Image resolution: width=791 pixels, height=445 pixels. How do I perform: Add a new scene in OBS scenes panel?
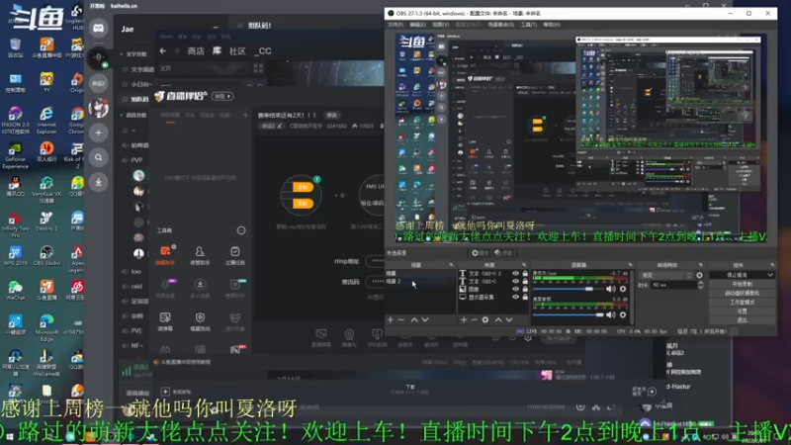pyautogui.click(x=390, y=319)
